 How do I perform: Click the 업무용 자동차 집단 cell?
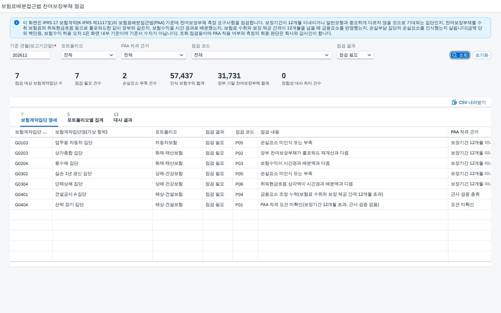102,143
